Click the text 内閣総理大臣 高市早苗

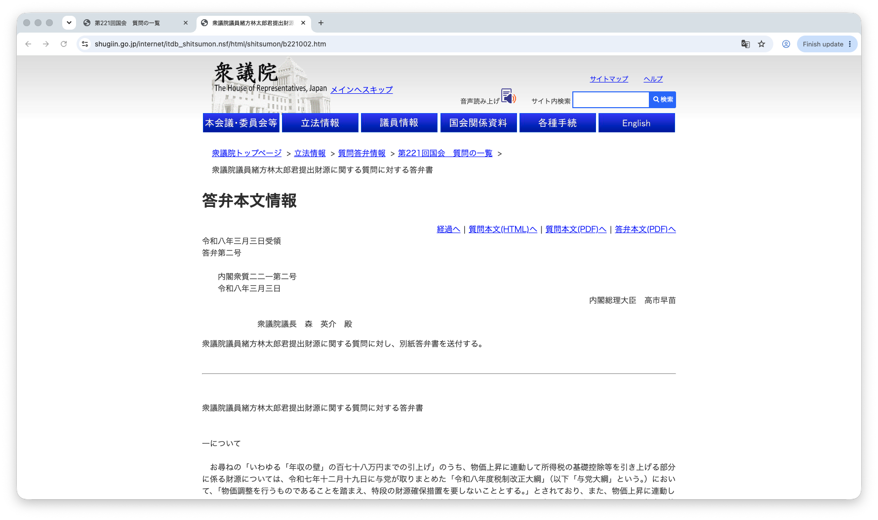(632, 300)
